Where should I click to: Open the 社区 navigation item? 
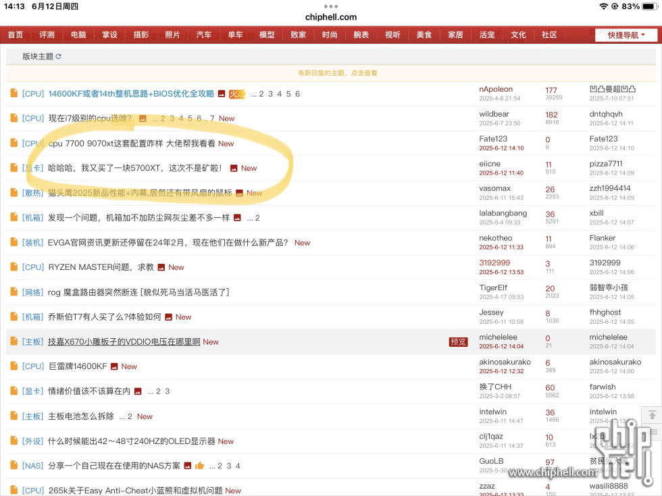[549, 34]
